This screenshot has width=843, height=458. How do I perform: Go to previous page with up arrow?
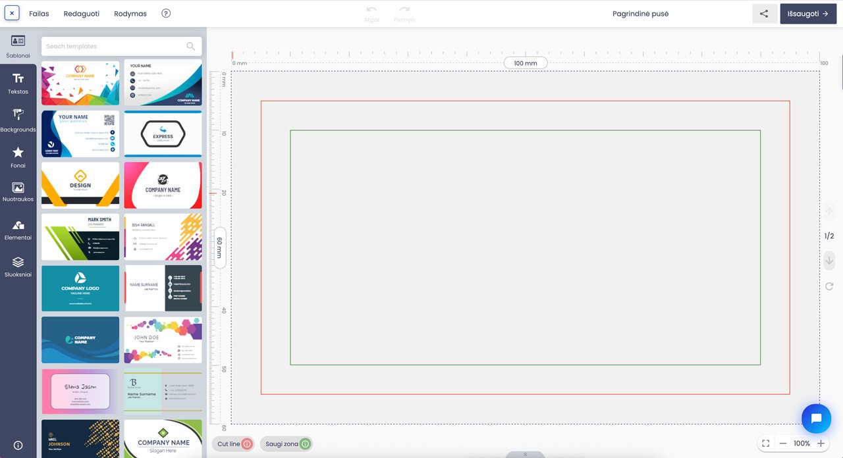pyautogui.click(x=829, y=212)
